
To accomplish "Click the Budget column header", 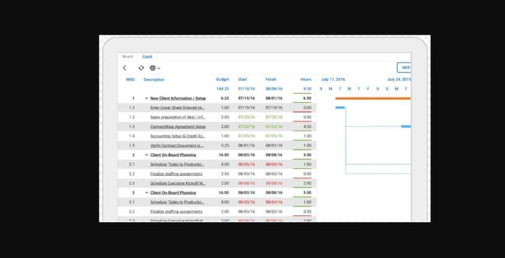I will (222, 80).
